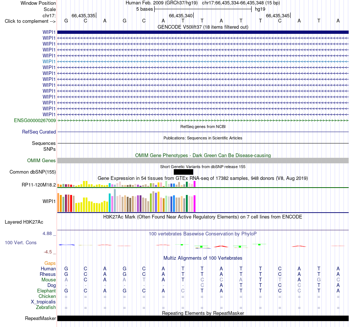The width and height of the screenshot is (349, 327).
Task: Open '100 vertebrates Basewise Conservation by PhyloP' title
Action: pyautogui.click(x=203, y=234)
